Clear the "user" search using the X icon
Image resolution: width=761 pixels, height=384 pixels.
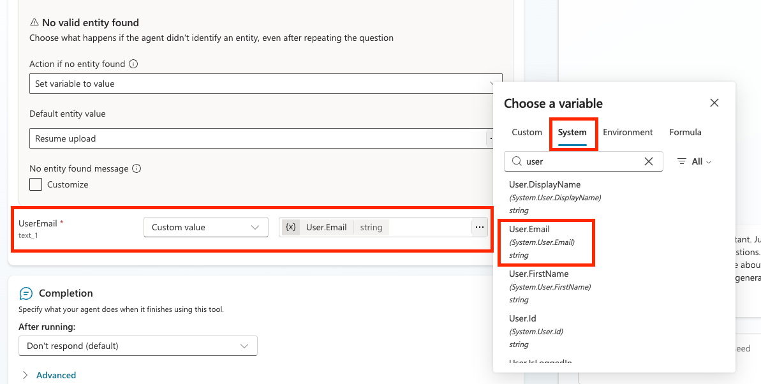(x=649, y=161)
